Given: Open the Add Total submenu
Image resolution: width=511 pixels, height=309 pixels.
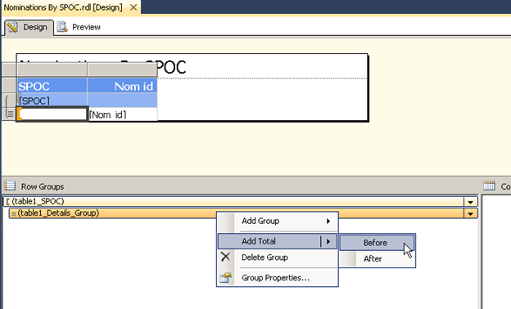Looking at the screenshot, I should (x=278, y=241).
